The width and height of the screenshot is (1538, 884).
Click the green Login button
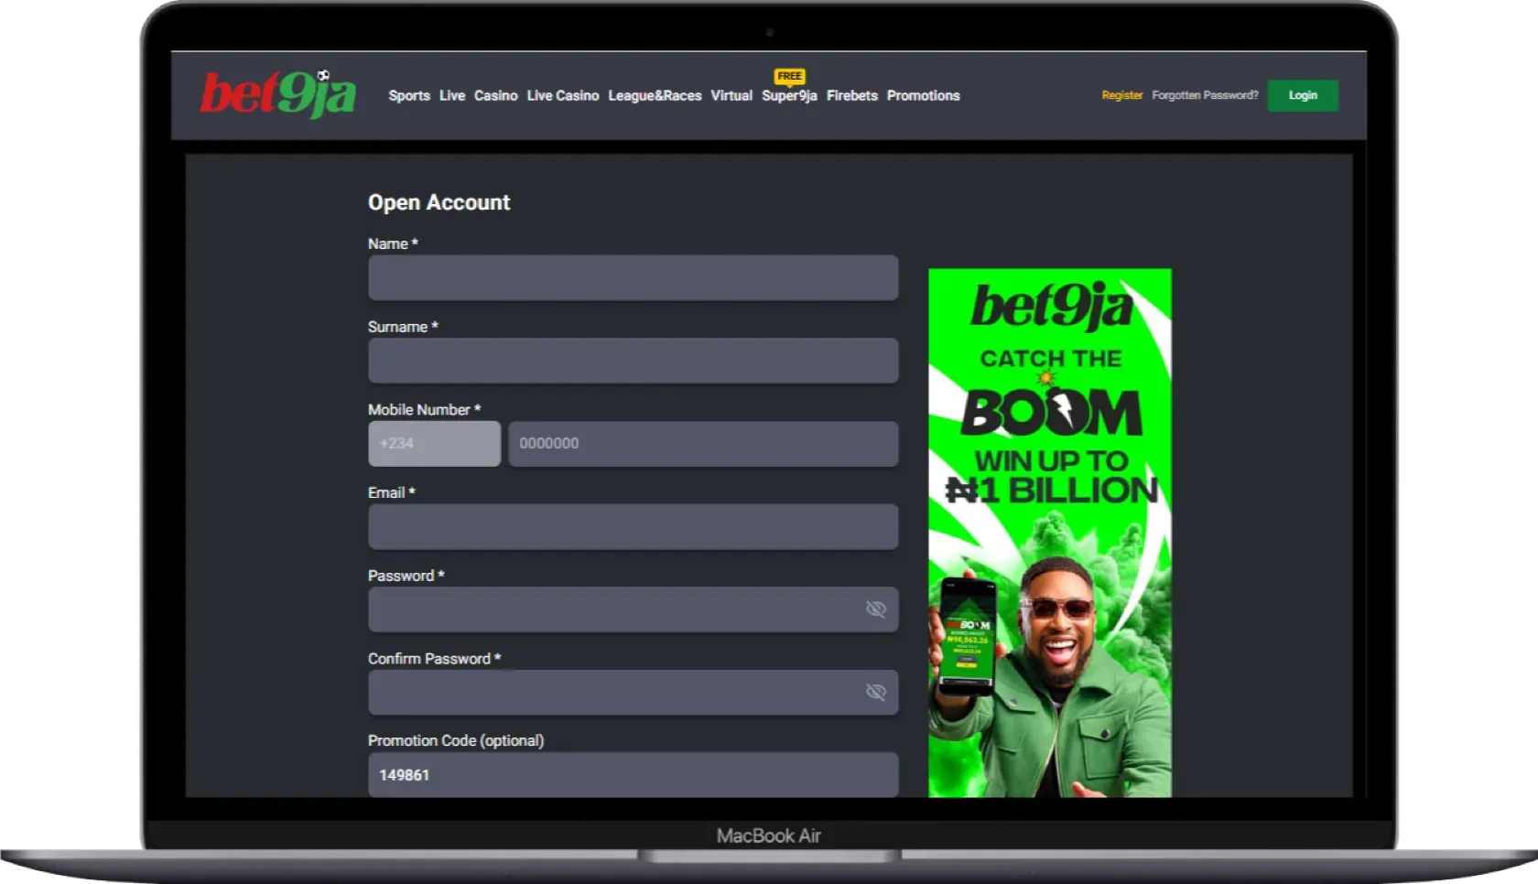tap(1303, 95)
